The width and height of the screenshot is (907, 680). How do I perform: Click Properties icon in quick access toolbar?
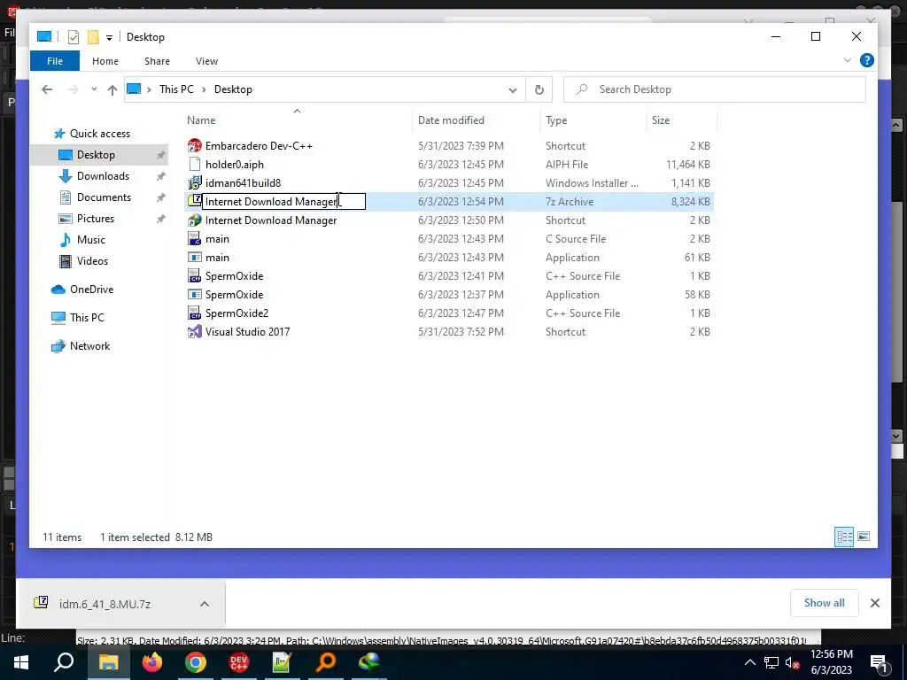point(74,37)
